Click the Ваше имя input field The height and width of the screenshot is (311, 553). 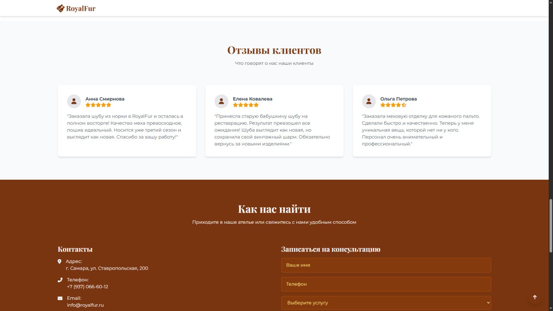tap(386, 265)
